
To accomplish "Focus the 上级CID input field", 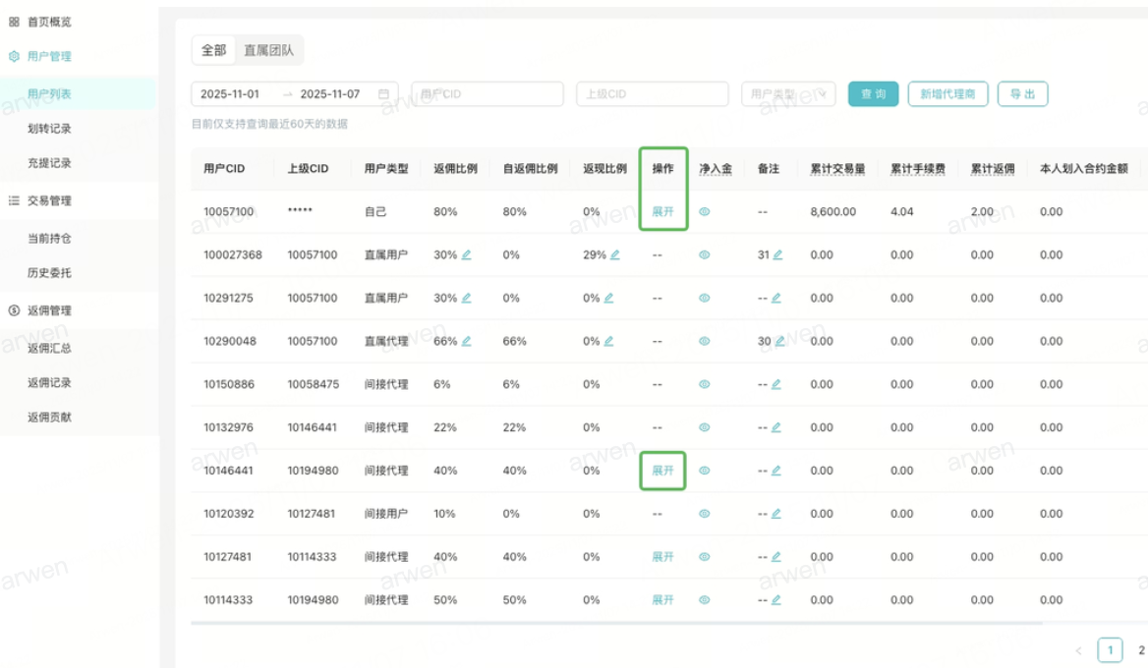I will click(652, 94).
